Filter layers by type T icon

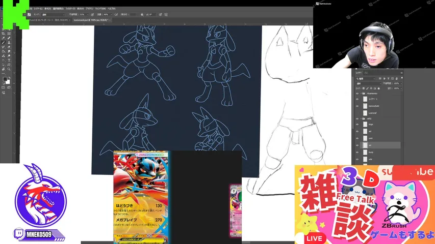coord(389,78)
